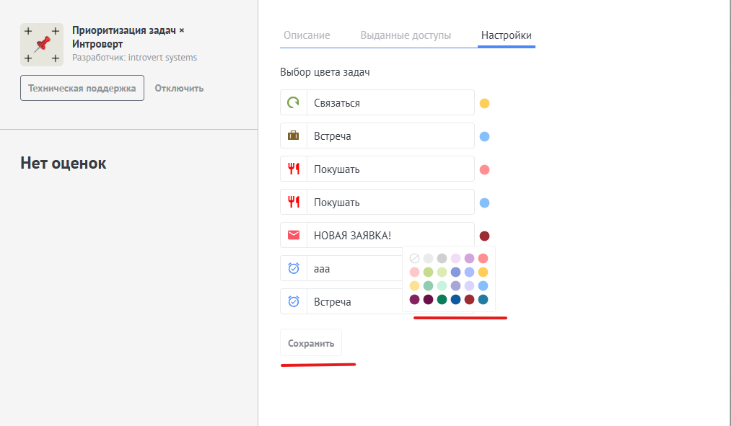Select the Настройки tab

507,35
